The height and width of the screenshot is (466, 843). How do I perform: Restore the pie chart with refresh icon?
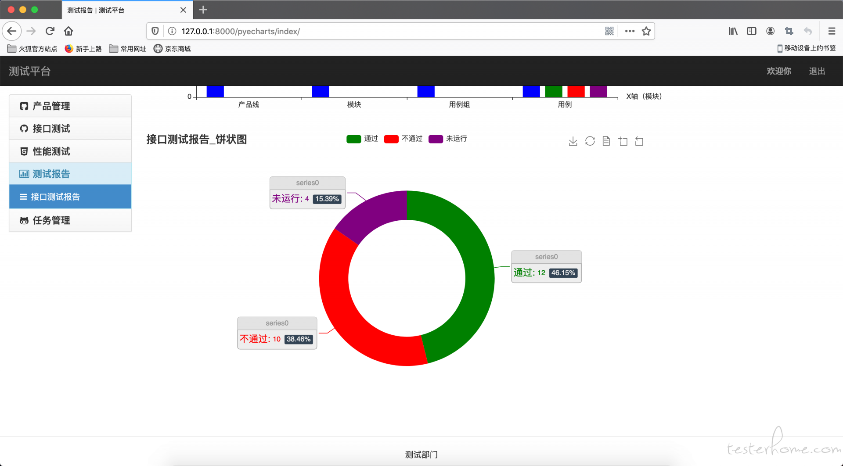[590, 141]
